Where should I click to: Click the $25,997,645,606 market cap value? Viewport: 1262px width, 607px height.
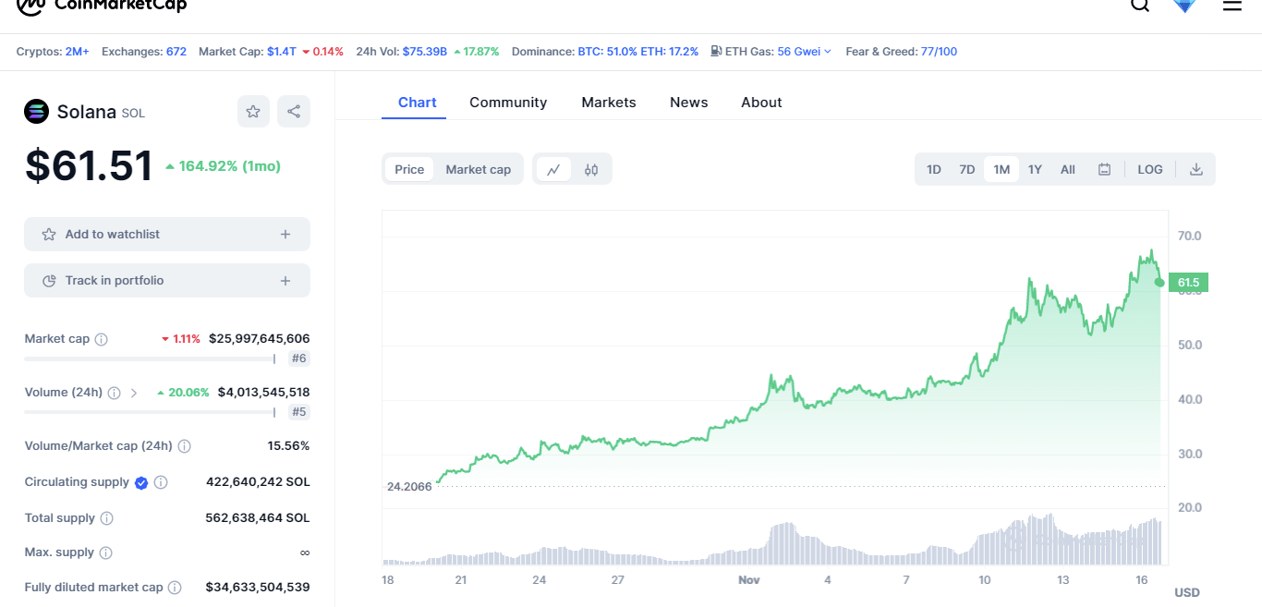260,339
